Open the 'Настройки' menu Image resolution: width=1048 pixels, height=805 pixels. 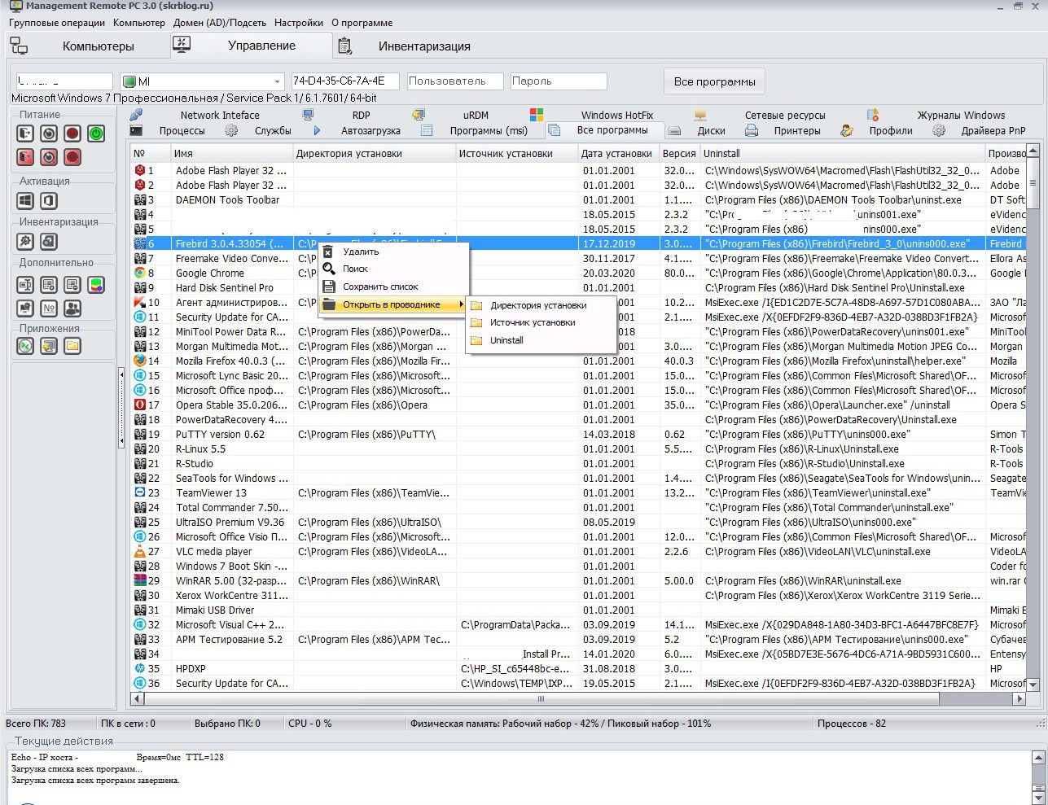pos(299,23)
